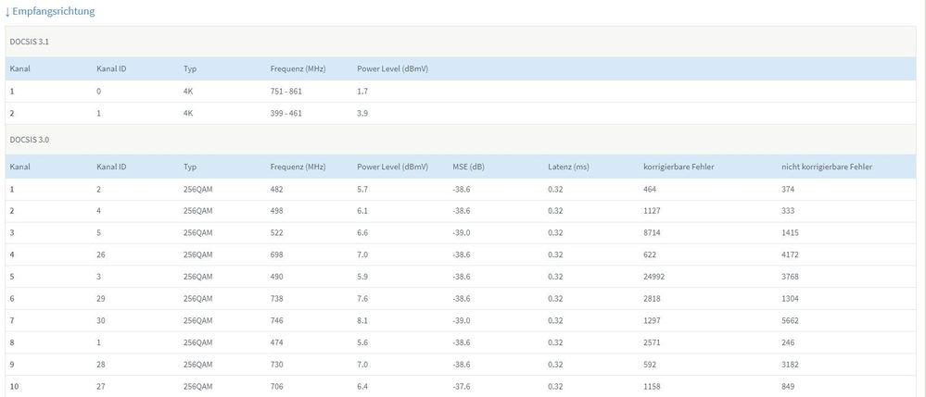Select Kanal ID 26 cell
The image size is (926, 397).
101,254
